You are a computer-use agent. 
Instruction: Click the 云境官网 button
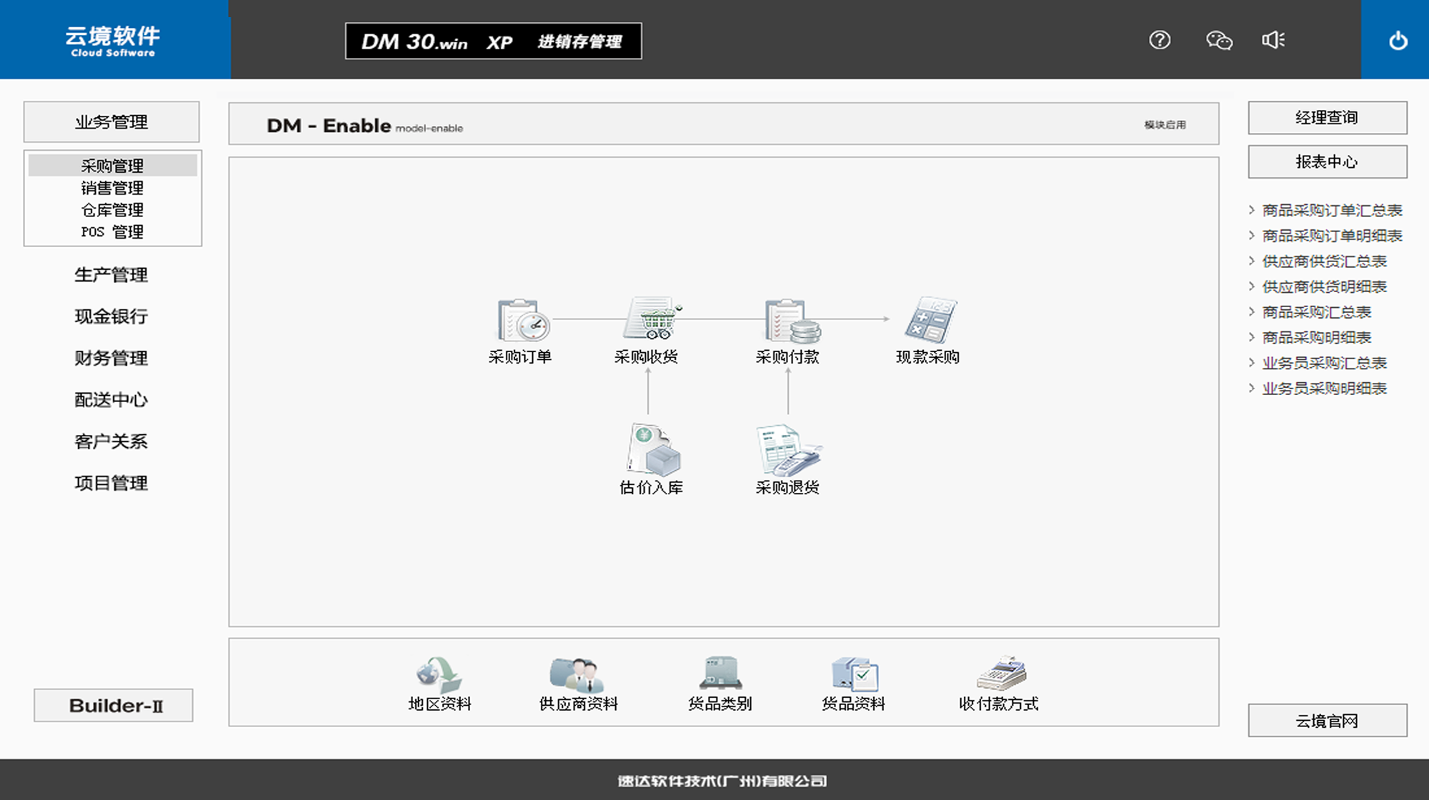[1328, 721]
